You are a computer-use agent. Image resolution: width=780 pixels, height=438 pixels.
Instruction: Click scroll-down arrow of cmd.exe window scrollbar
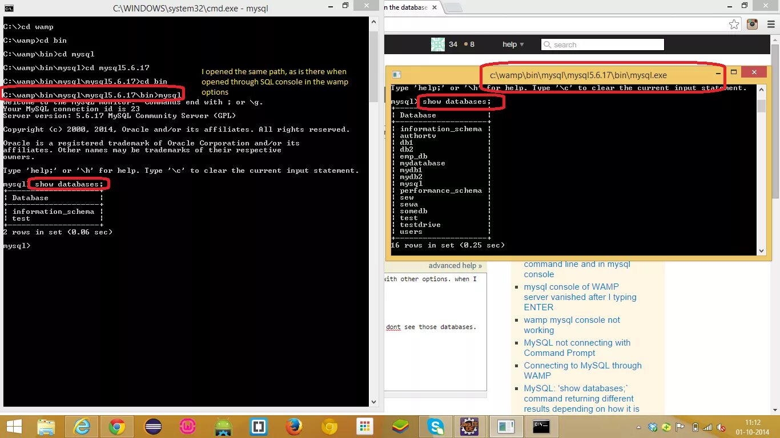tap(373, 401)
